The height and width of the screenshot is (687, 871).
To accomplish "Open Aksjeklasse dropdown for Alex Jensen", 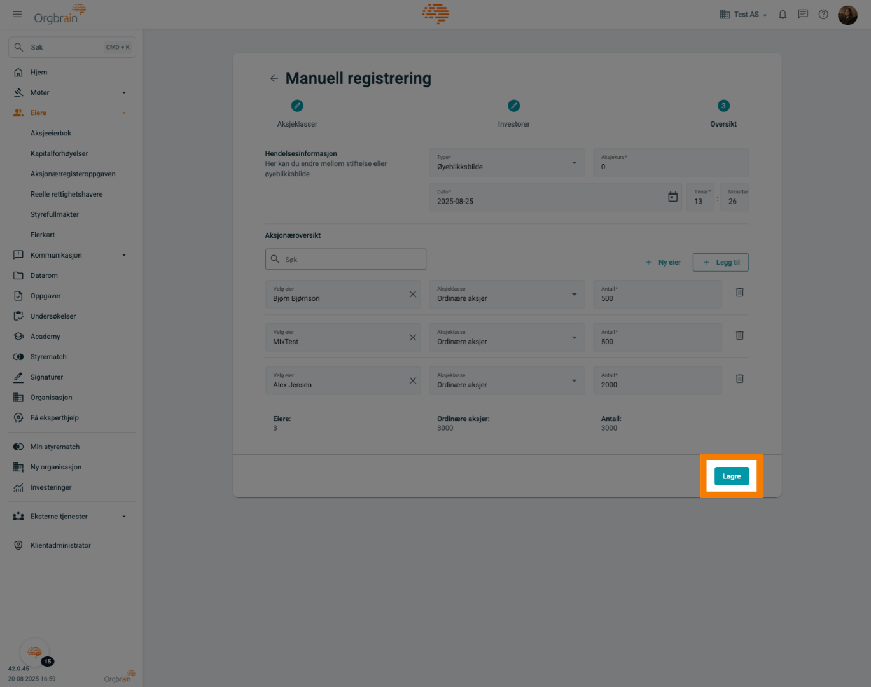I will pyautogui.click(x=506, y=381).
